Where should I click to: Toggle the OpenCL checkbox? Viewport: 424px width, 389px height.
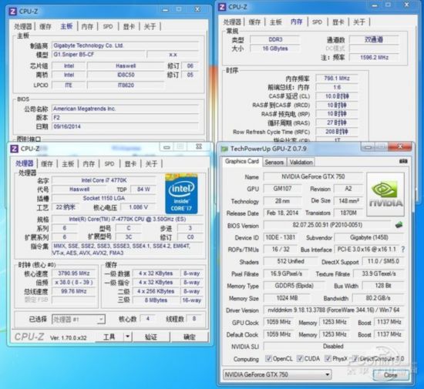tap(268, 358)
